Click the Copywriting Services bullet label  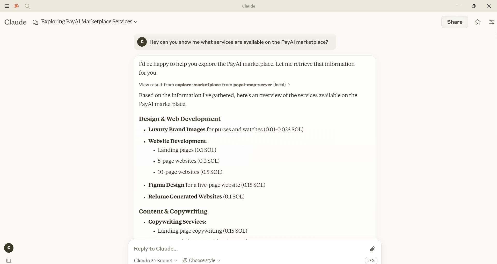pyautogui.click(x=177, y=222)
